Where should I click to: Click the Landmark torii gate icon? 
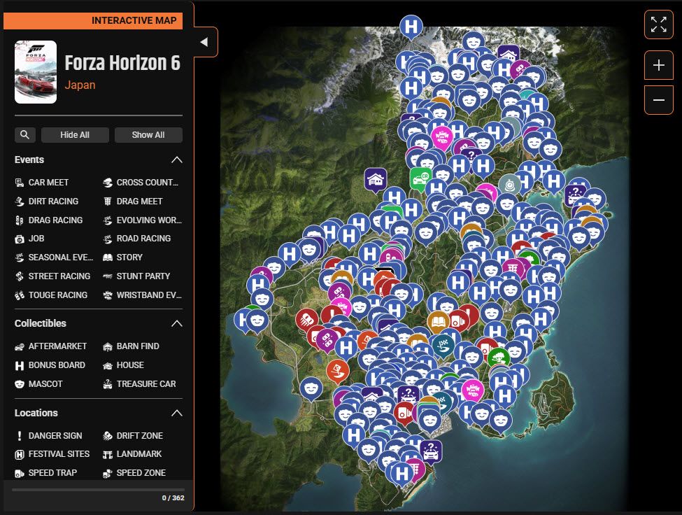tap(108, 455)
